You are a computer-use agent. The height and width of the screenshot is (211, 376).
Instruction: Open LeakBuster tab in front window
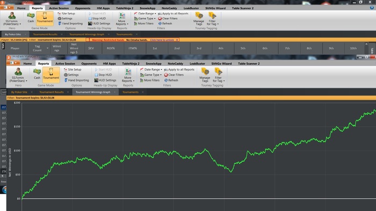[197, 64]
